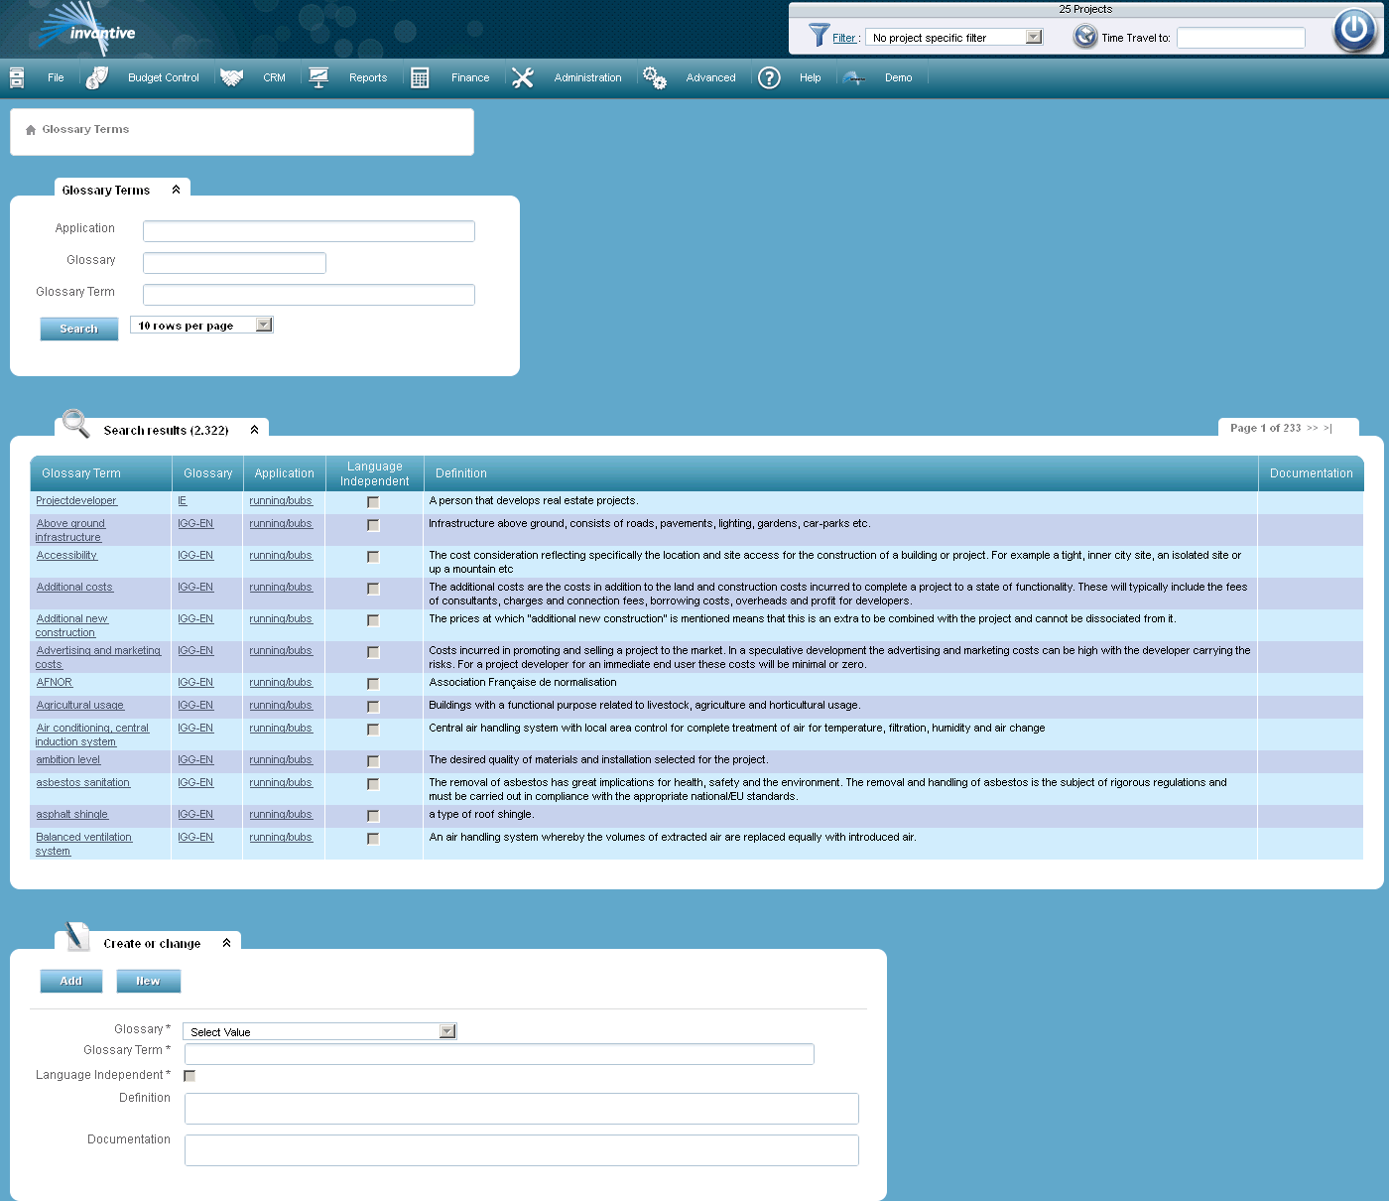
Task: Open the project specific filter dropdown
Action: click(x=1034, y=37)
